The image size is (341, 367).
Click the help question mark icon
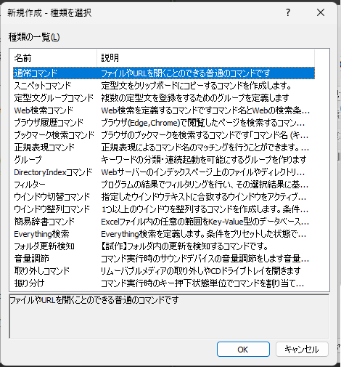coord(288,12)
